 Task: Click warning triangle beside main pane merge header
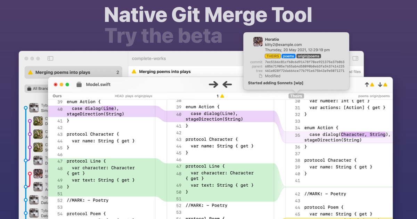(x=134, y=72)
